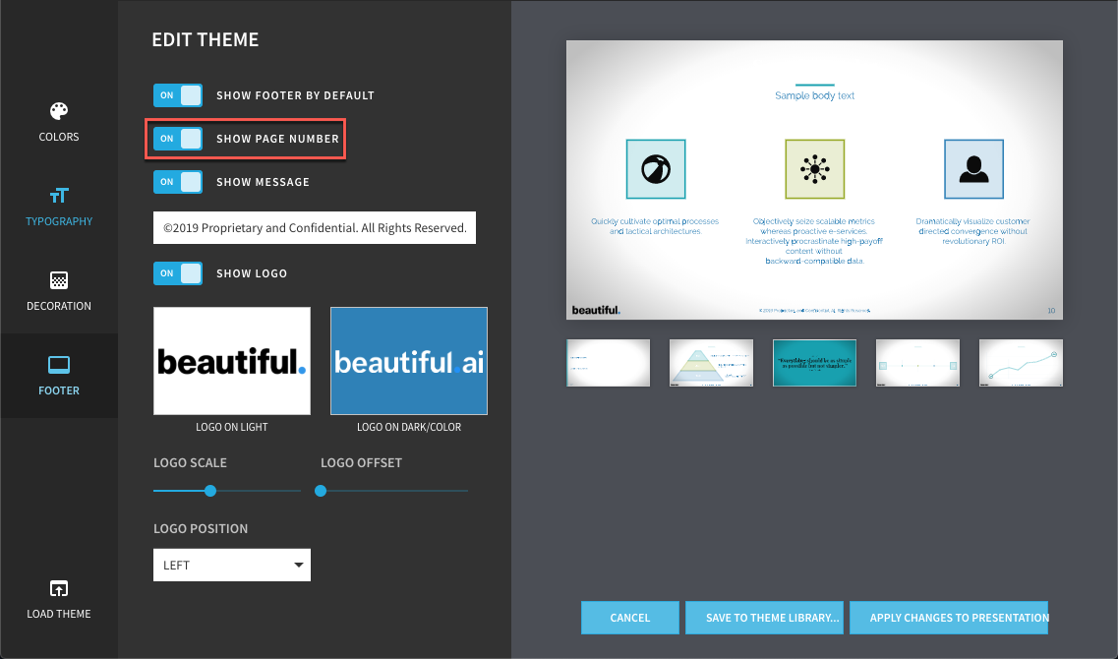Click the copyright message in slide footer preview
The image size is (1118, 659).
click(814, 311)
